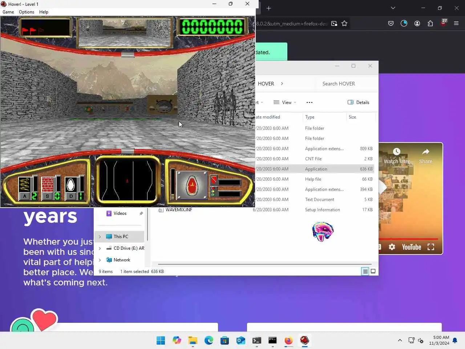465x349 pixels.
Task: Open the Options menu in Hover!
Action: (x=27, y=12)
